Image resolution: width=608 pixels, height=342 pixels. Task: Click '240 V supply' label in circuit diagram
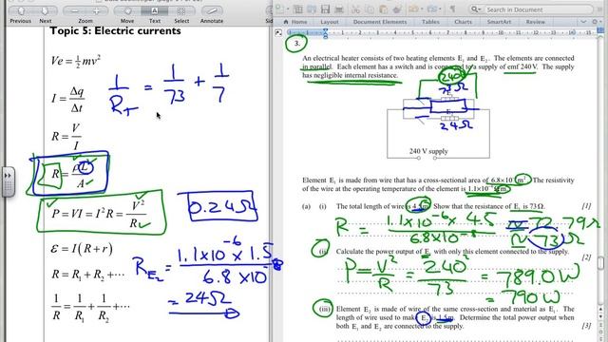click(428, 151)
